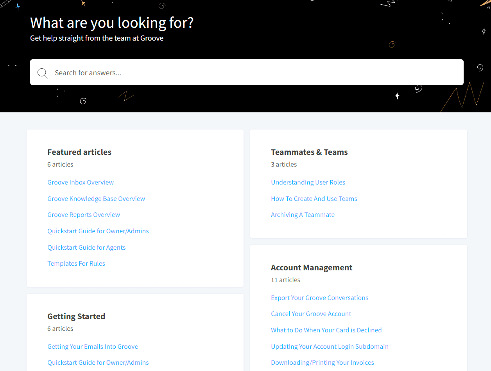Click the Account Management category heading
491x371 pixels.
tap(312, 268)
